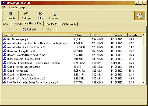
Task: Click the scroll down arrow of file list
Action: pyautogui.click(x=144, y=83)
